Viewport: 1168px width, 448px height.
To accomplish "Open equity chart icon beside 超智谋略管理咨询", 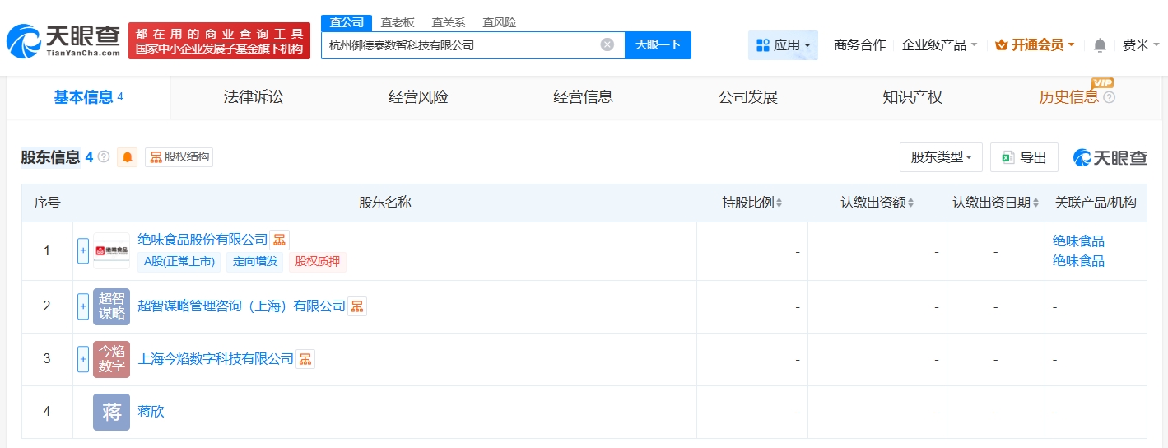I will [x=357, y=306].
